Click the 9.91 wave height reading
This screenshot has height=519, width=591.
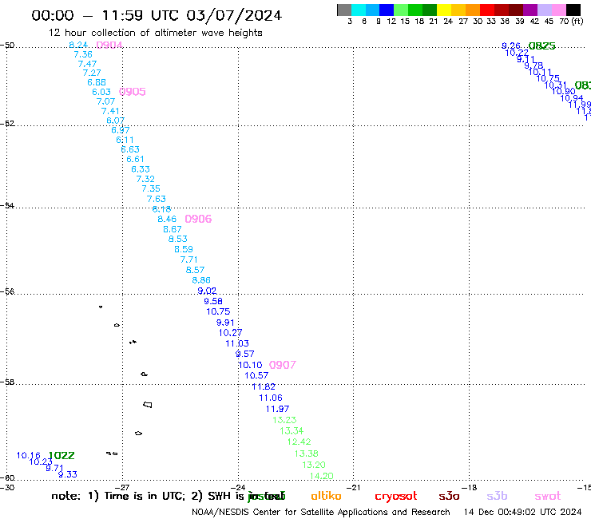pos(225,323)
